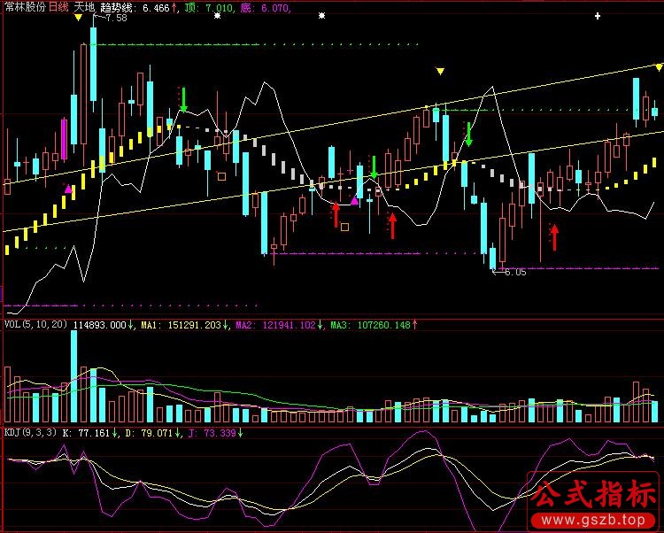
Task: Select the KDJ(9,3,3) indicator label
Action: pyautogui.click(x=32, y=434)
